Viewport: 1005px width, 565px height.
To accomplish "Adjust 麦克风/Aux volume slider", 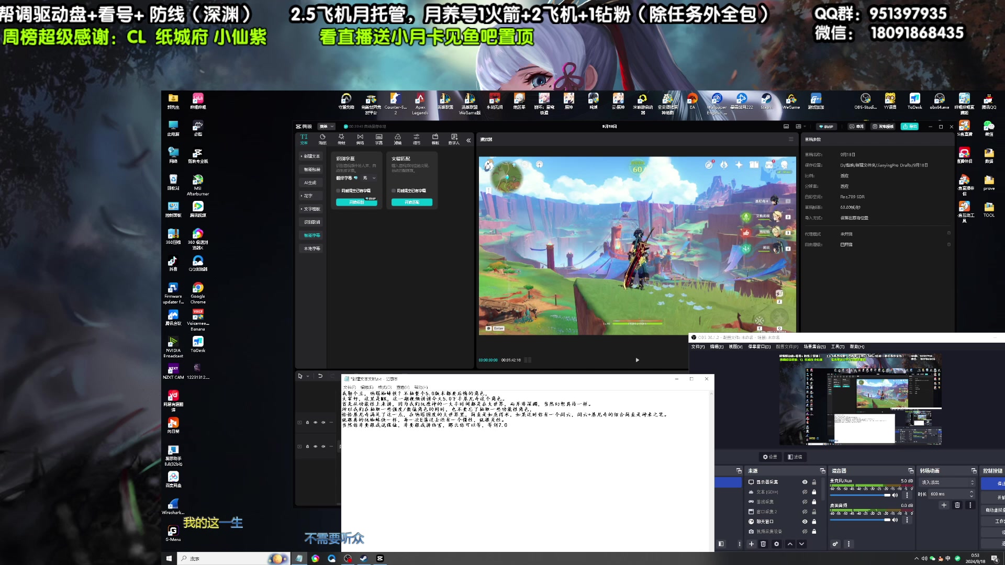I will pyautogui.click(x=860, y=495).
